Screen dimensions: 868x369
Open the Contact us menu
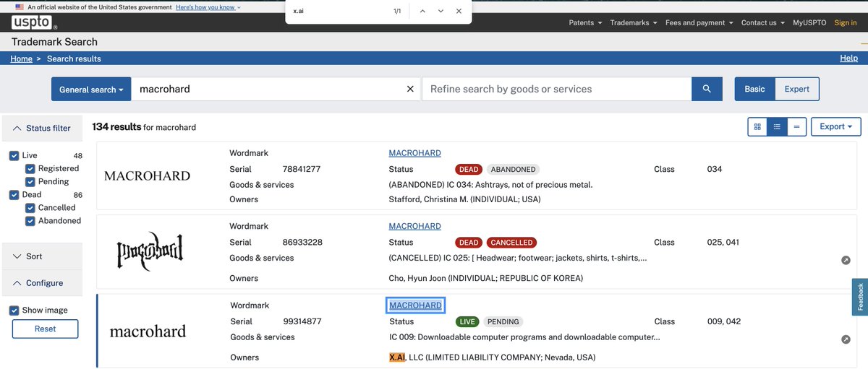tap(763, 22)
